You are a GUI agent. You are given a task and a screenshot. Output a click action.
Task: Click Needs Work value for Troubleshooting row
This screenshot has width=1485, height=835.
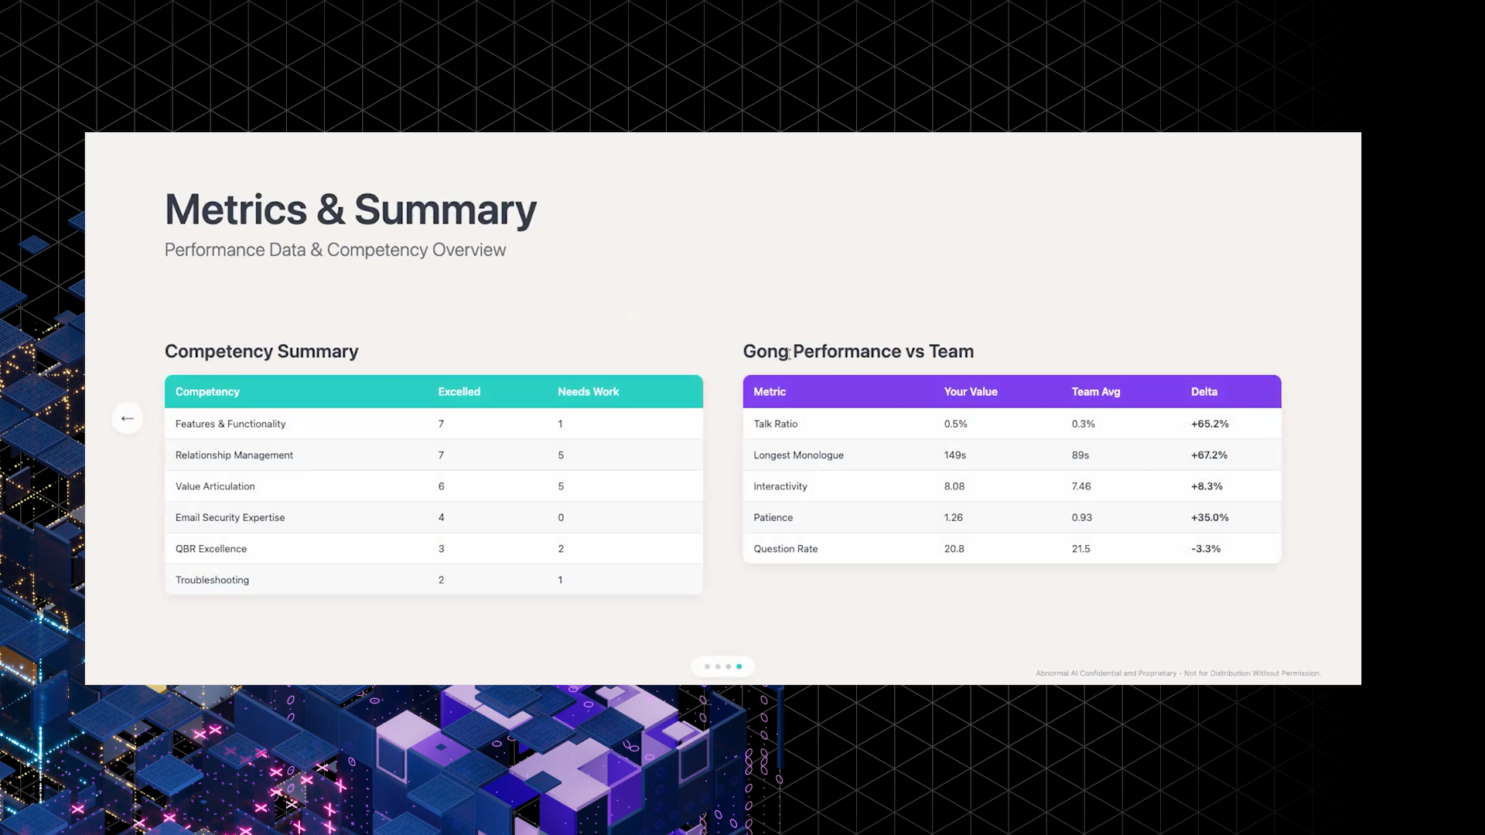(x=561, y=580)
